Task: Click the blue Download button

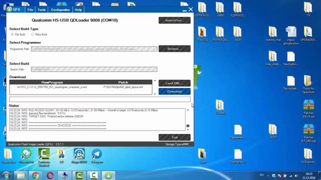Action: [175, 91]
